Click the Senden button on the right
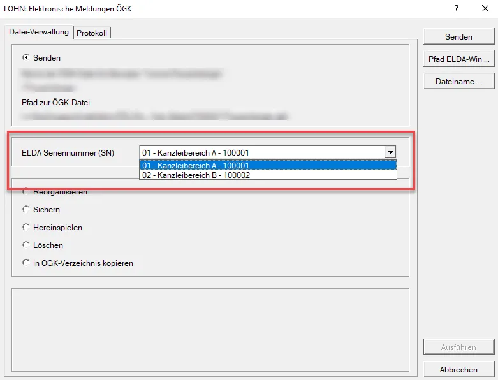This screenshot has width=498, height=380. tap(458, 37)
